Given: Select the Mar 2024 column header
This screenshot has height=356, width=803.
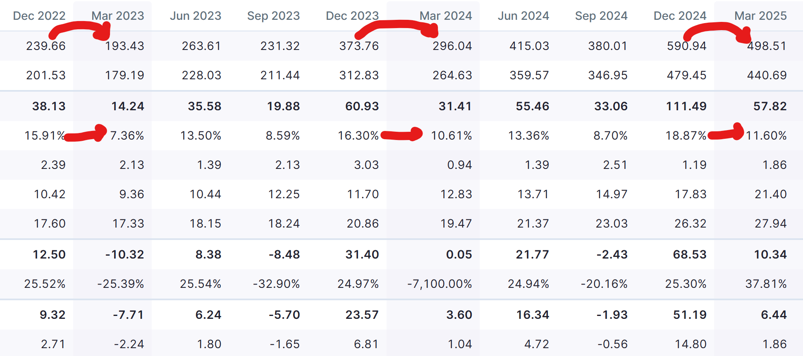Looking at the screenshot, I should pos(446,16).
